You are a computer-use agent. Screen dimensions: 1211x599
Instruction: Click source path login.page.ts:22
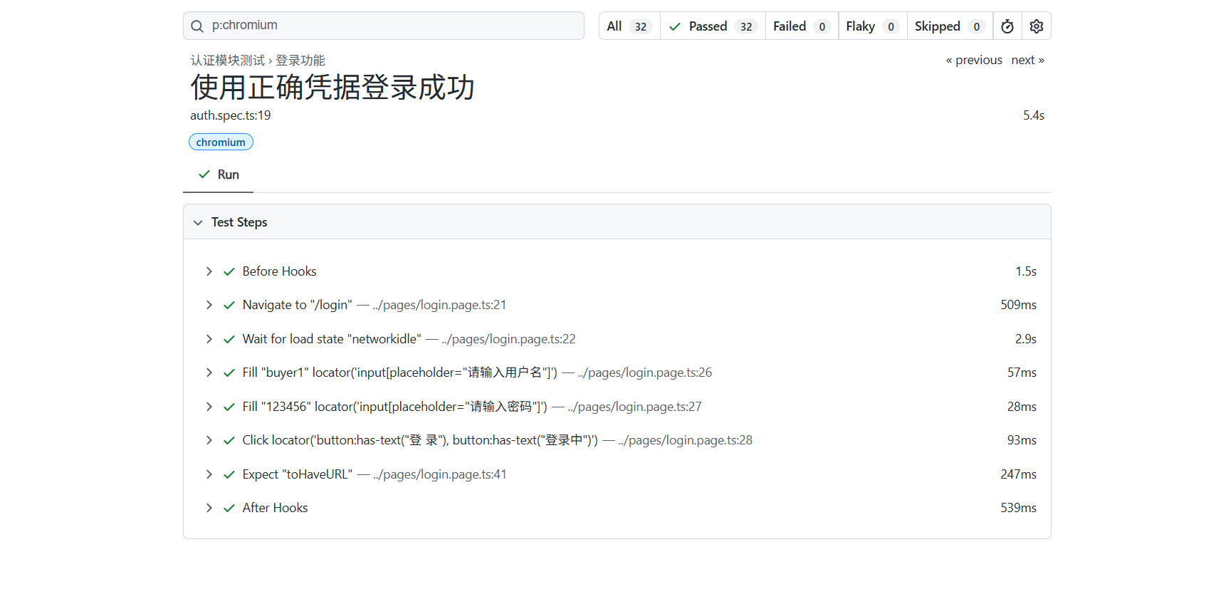tap(508, 339)
